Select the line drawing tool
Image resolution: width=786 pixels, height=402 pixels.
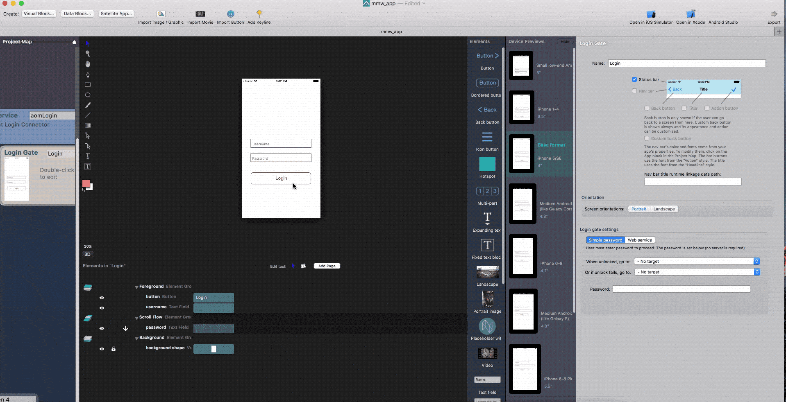pyautogui.click(x=88, y=115)
